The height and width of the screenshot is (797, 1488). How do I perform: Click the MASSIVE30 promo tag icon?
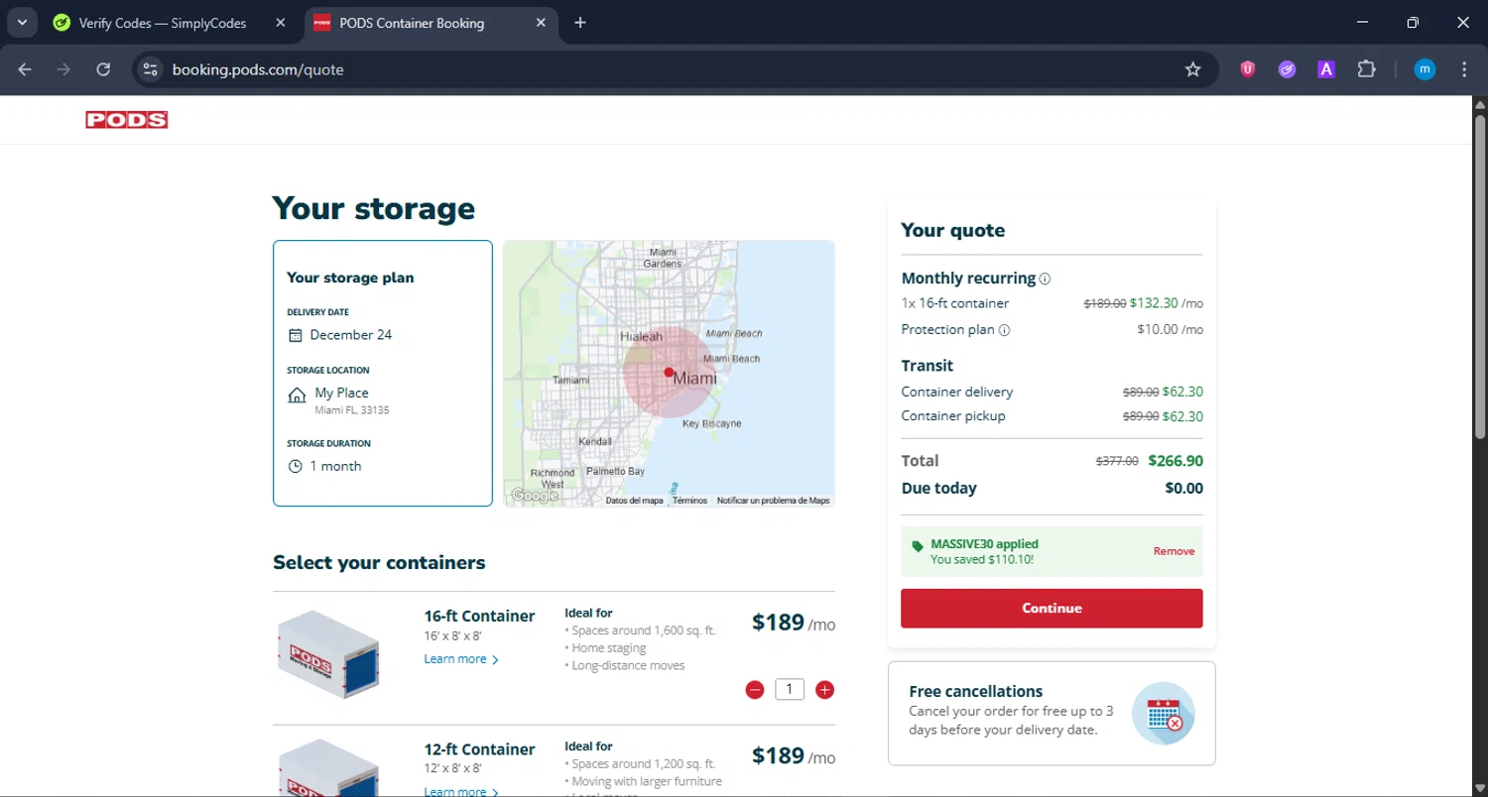tap(918, 546)
